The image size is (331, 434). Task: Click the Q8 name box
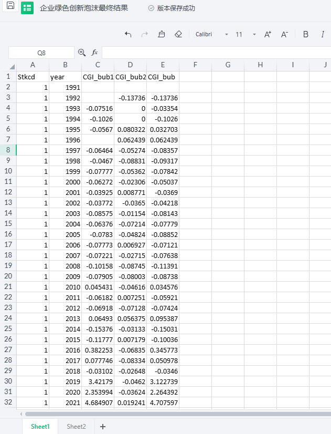pos(41,53)
